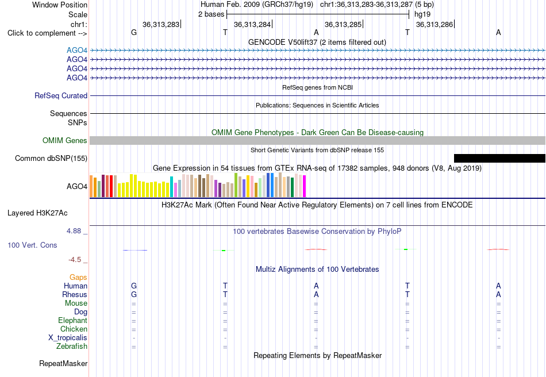The height and width of the screenshot is (377, 546).
Task: Click position label 36,313,283
Action: [161, 24]
